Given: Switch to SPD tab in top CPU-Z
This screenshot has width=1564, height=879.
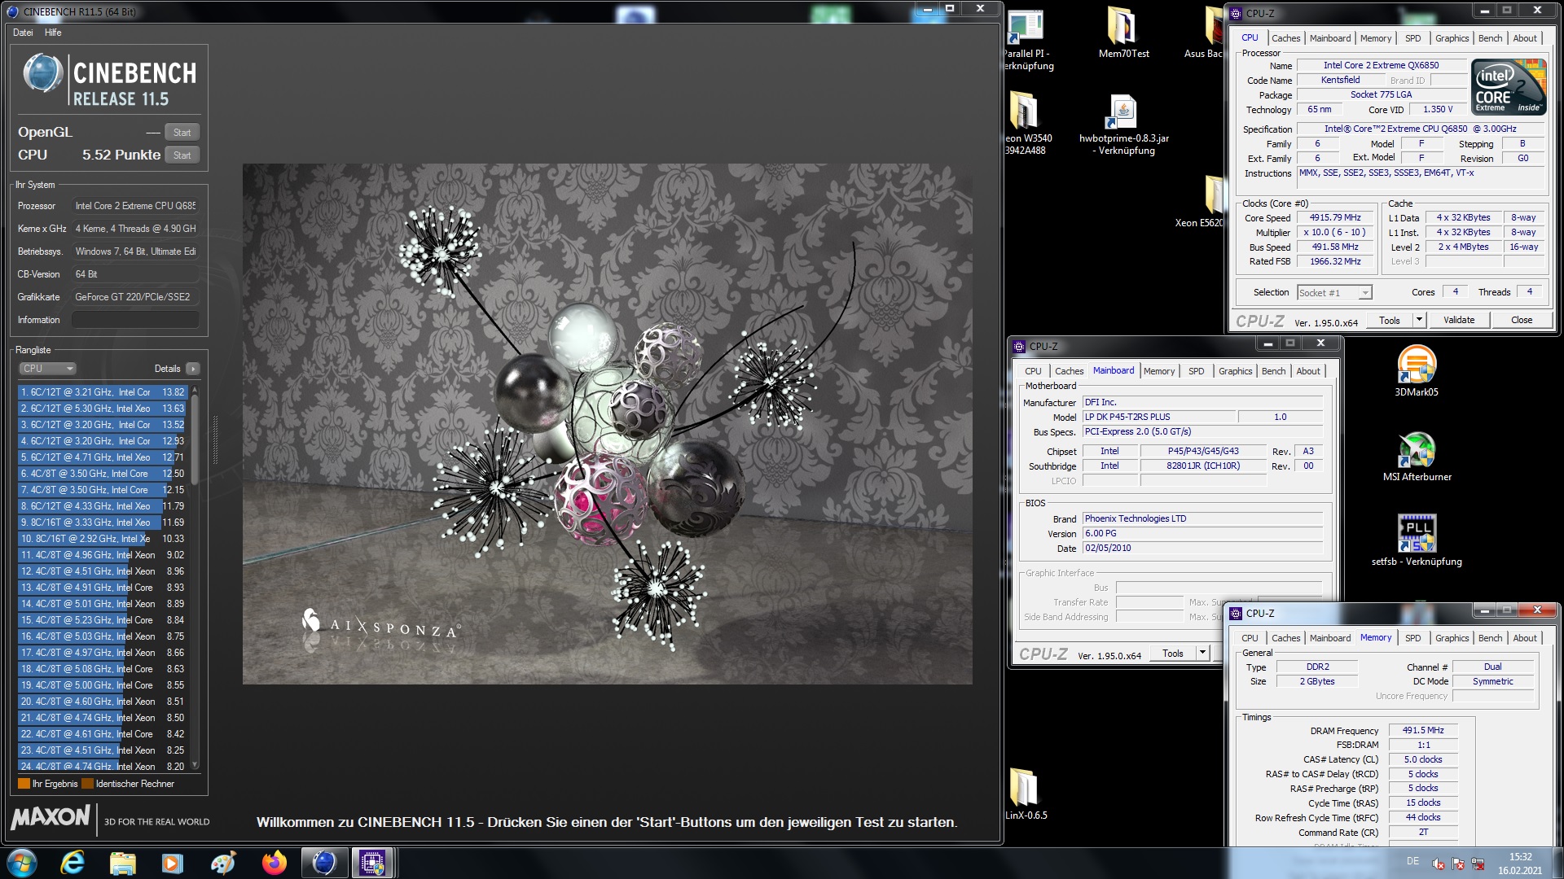Looking at the screenshot, I should 1412,38.
